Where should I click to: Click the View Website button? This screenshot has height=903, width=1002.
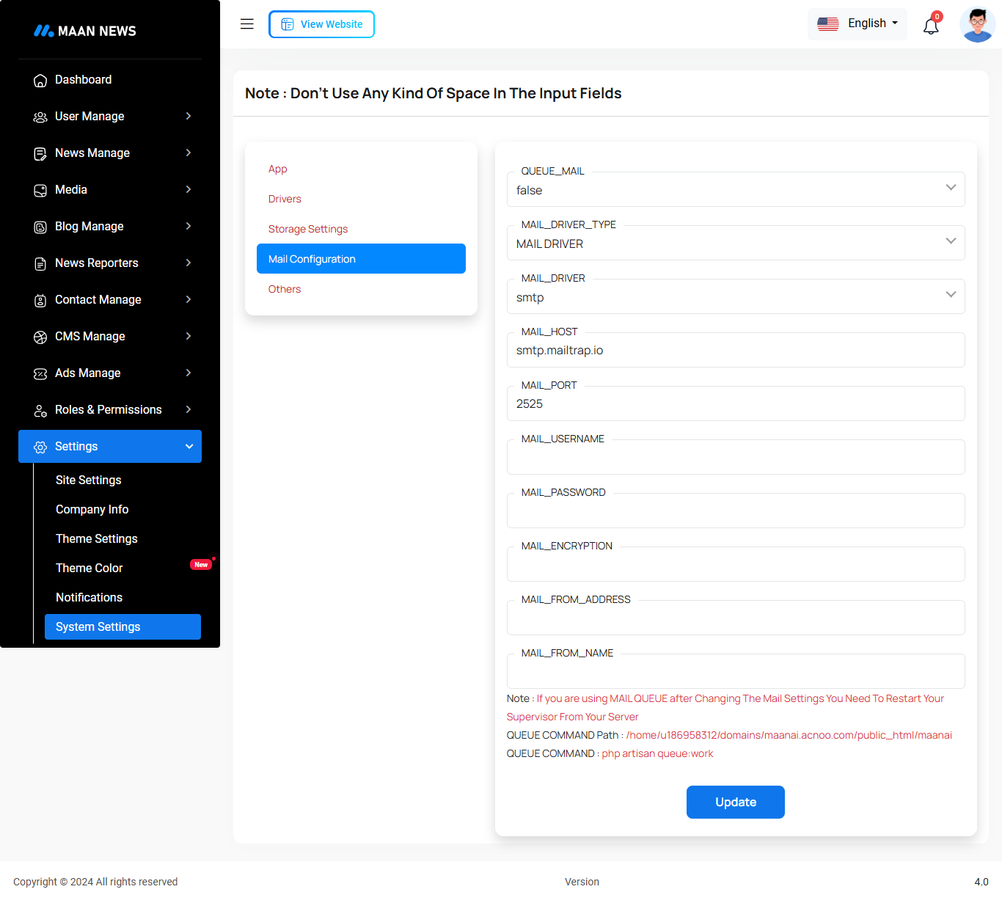321,24
